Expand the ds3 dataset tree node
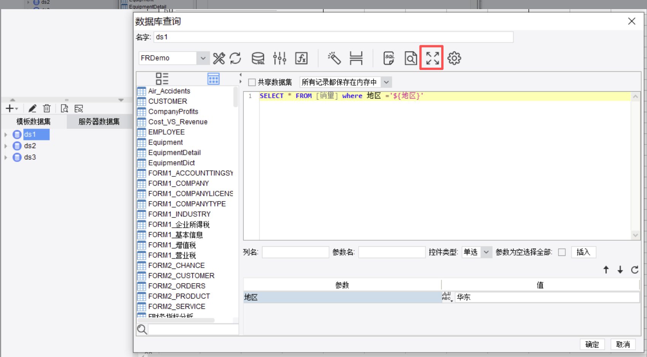Viewport: 647px width, 357px height. coord(6,157)
